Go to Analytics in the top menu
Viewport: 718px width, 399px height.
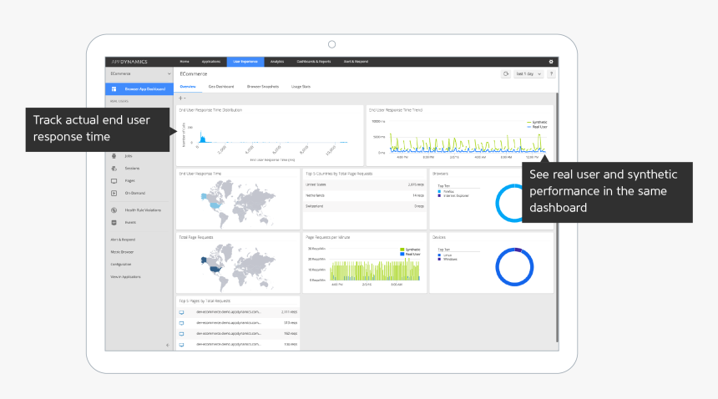click(277, 62)
